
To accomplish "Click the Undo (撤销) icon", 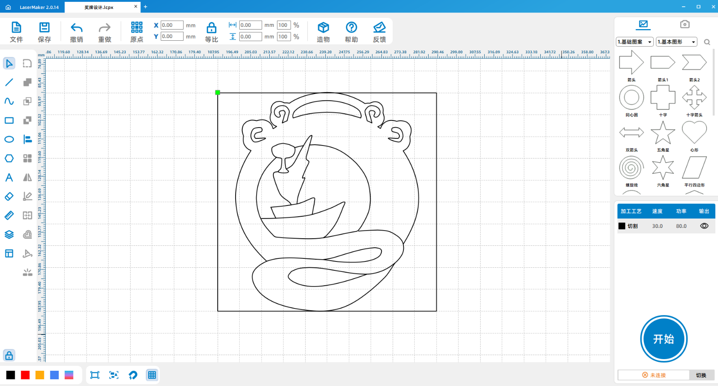I will point(77,28).
